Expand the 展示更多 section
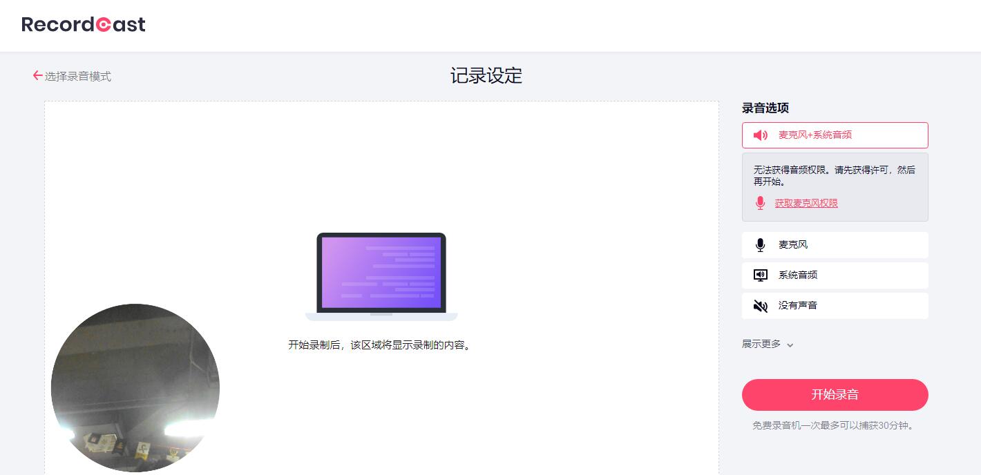The height and width of the screenshot is (475, 981). click(761, 344)
